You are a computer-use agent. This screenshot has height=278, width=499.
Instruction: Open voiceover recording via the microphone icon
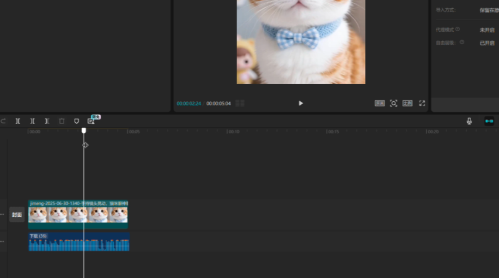point(469,121)
